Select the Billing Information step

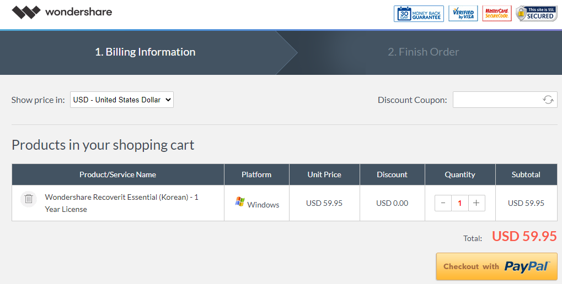[x=145, y=52]
